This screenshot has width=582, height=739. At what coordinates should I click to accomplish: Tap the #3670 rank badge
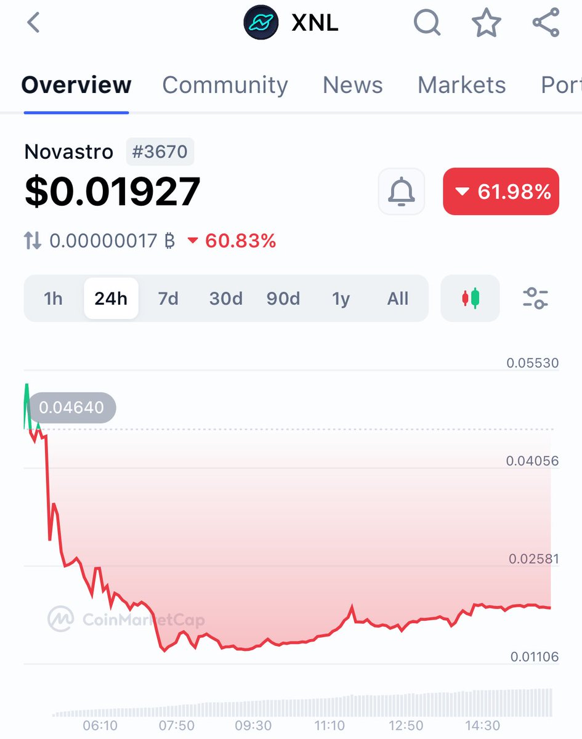coord(160,151)
